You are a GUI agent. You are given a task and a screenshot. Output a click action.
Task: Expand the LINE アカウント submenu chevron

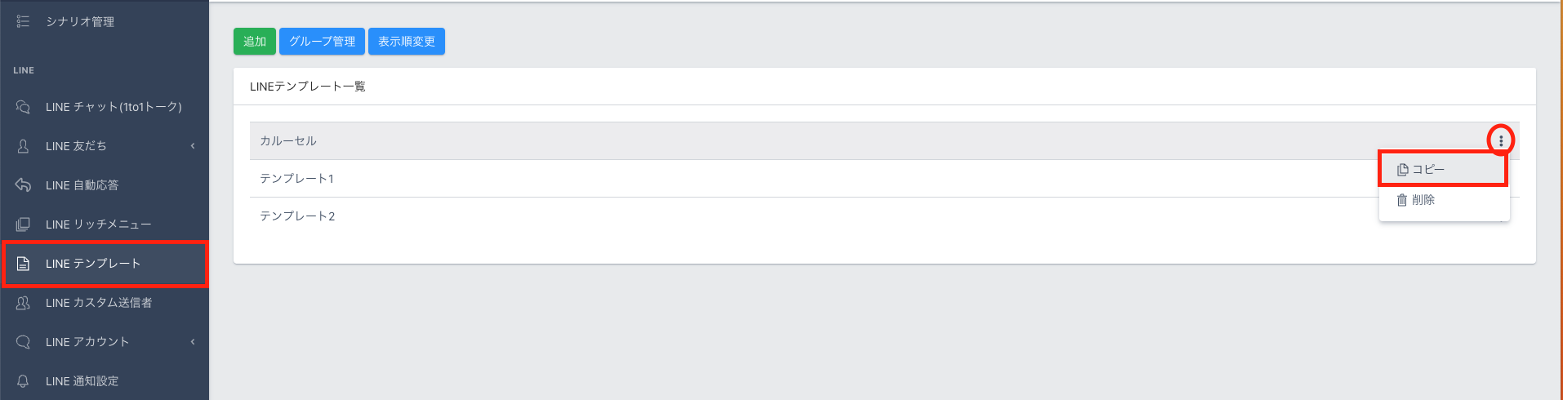(193, 342)
